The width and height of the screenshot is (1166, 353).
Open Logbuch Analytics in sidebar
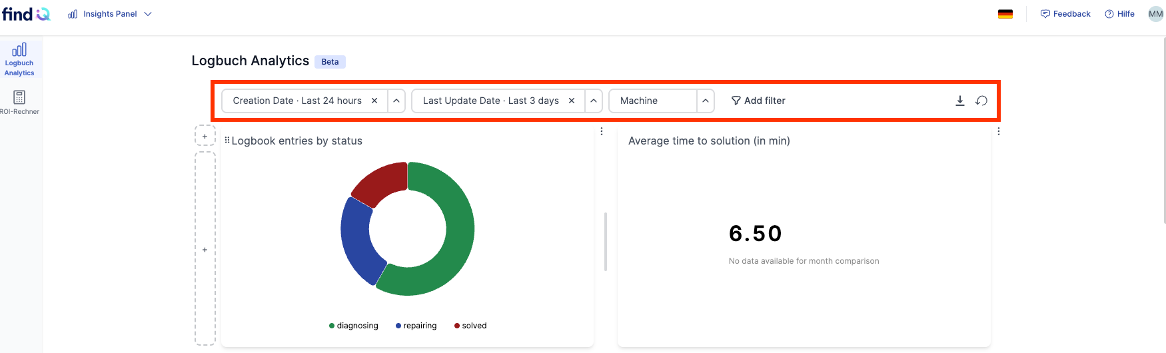19,59
